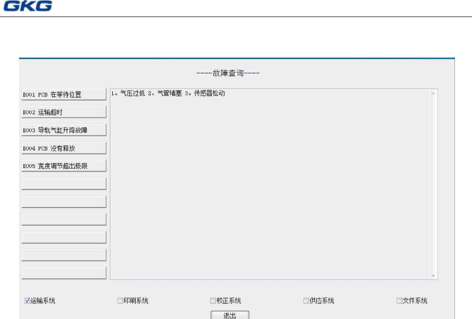This screenshot has width=472, height=319.
Task: Click the fault cause text 气压过低
Action: (x=132, y=94)
